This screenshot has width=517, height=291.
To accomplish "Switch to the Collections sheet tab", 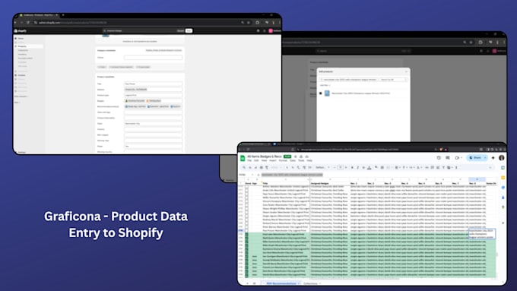I will (311, 283).
